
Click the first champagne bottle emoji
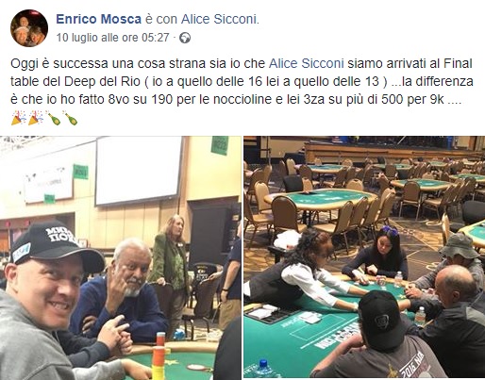53,118
